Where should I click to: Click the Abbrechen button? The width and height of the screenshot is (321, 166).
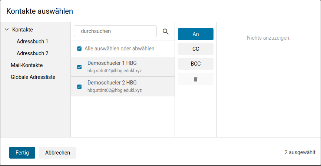(57, 153)
